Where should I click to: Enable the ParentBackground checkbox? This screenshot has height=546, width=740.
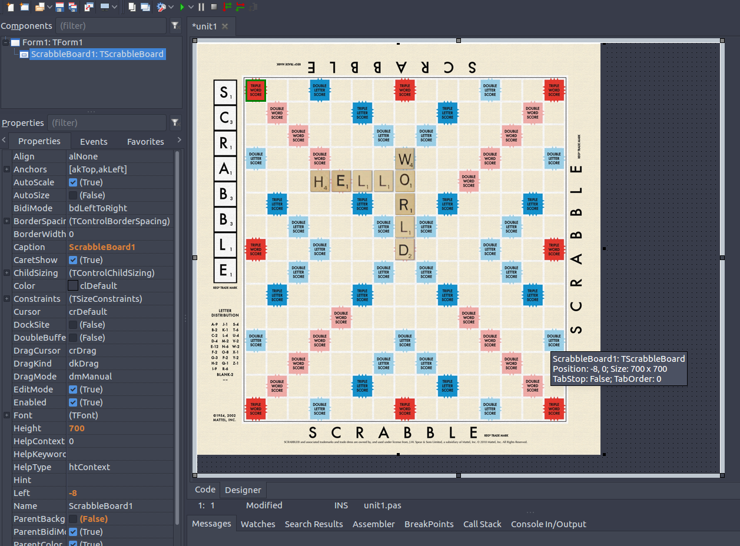tap(73, 519)
